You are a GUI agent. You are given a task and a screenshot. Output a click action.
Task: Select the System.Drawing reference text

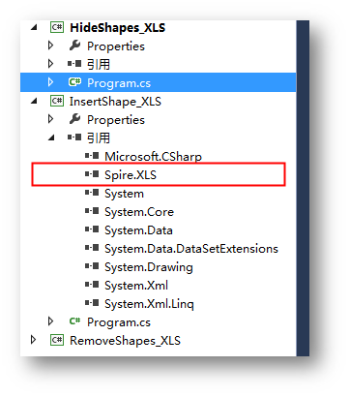click(149, 267)
